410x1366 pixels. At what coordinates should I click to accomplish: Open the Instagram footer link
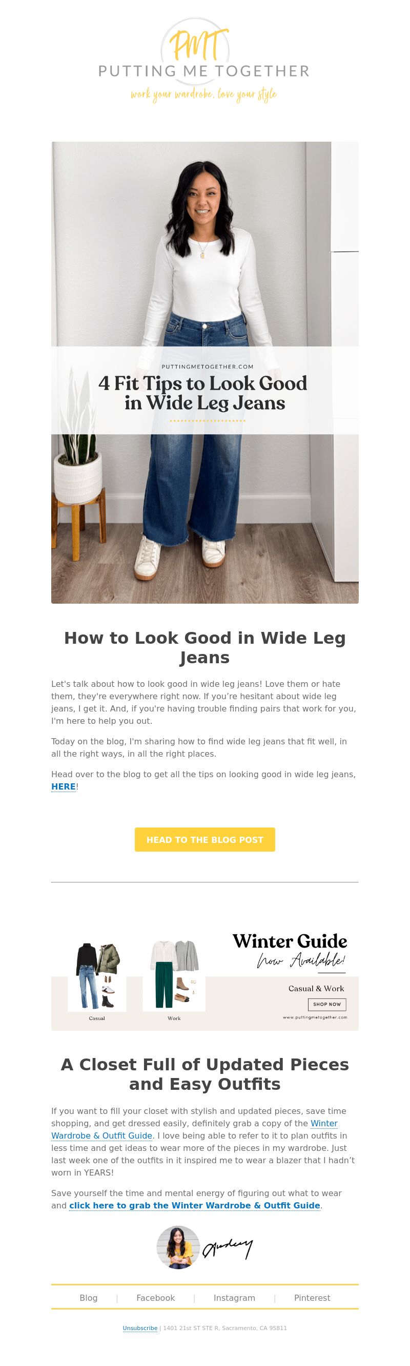coord(234,1298)
